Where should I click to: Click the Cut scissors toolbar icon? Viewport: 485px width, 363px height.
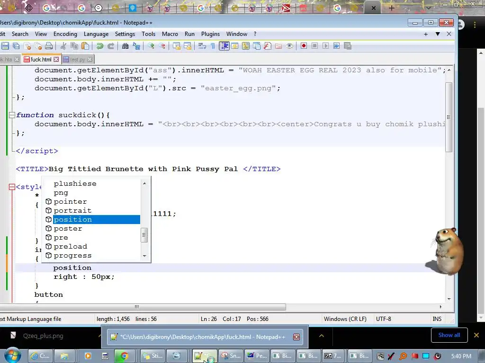(63, 46)
